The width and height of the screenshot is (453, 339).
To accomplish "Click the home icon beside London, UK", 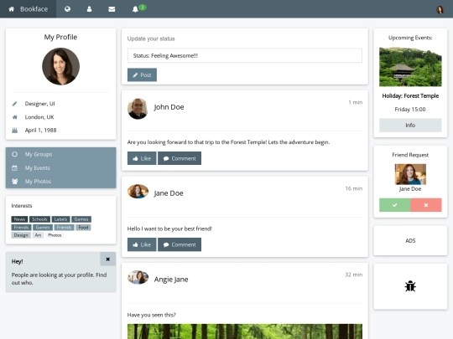I will [15, 117].
